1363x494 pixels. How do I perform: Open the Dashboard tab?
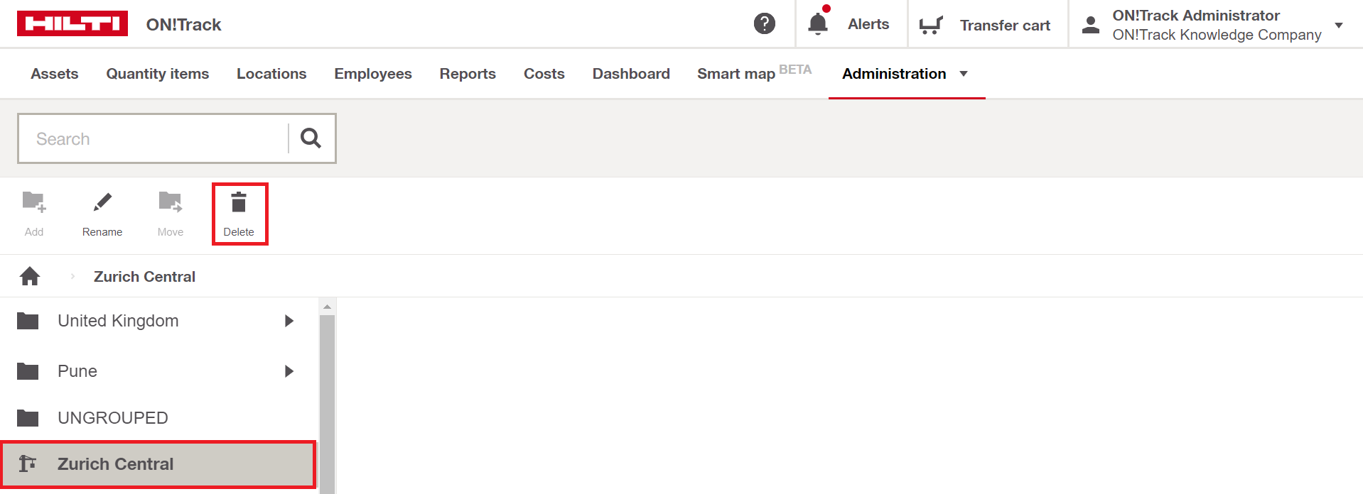point(631,74)
